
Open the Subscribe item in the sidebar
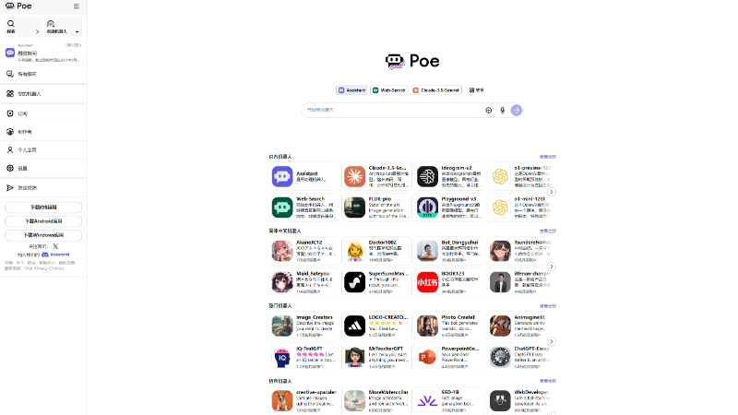click(x=43, y=113)
